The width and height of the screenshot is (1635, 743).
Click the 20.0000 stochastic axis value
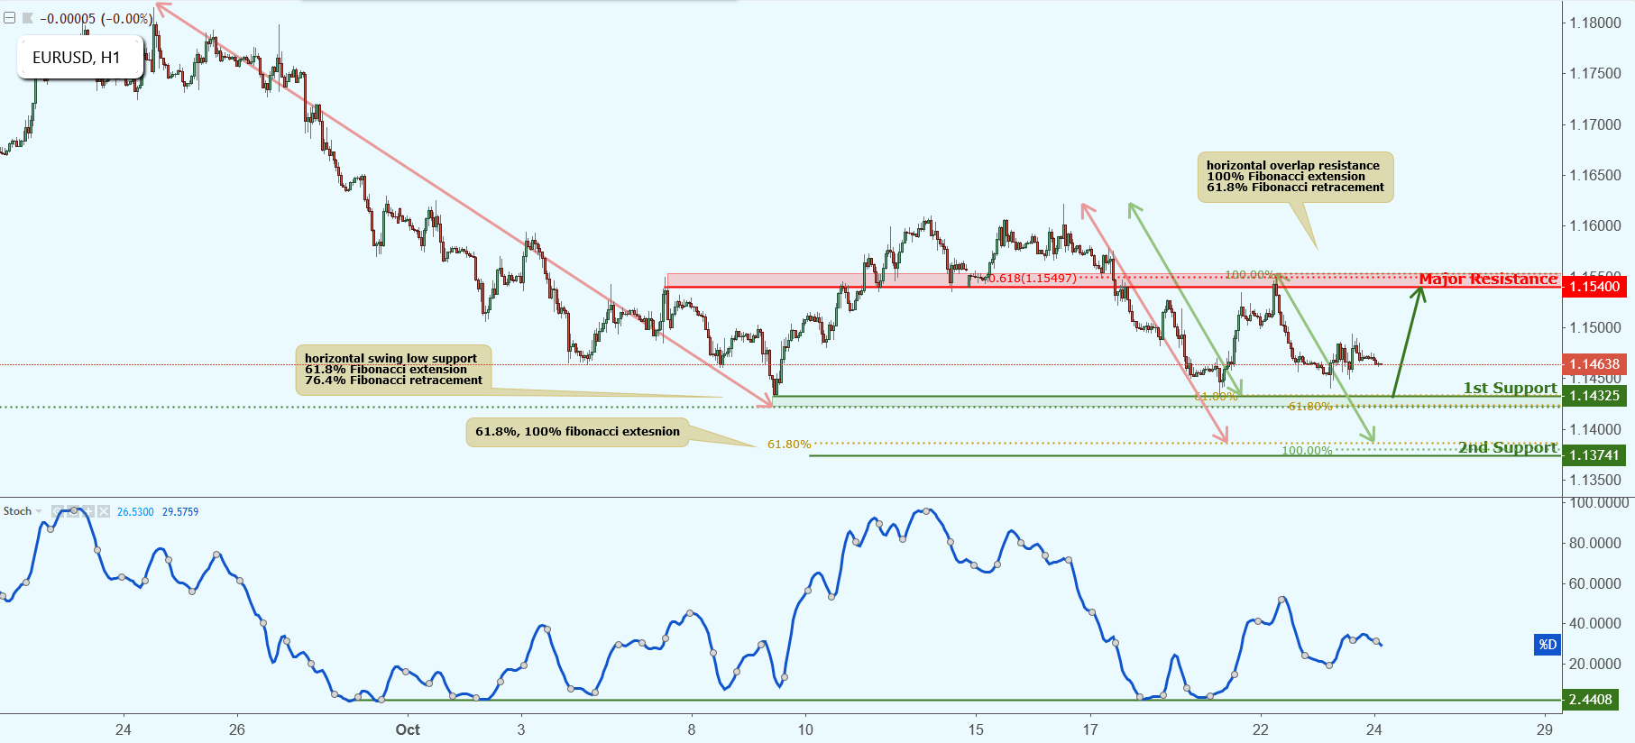[1595, 664]
